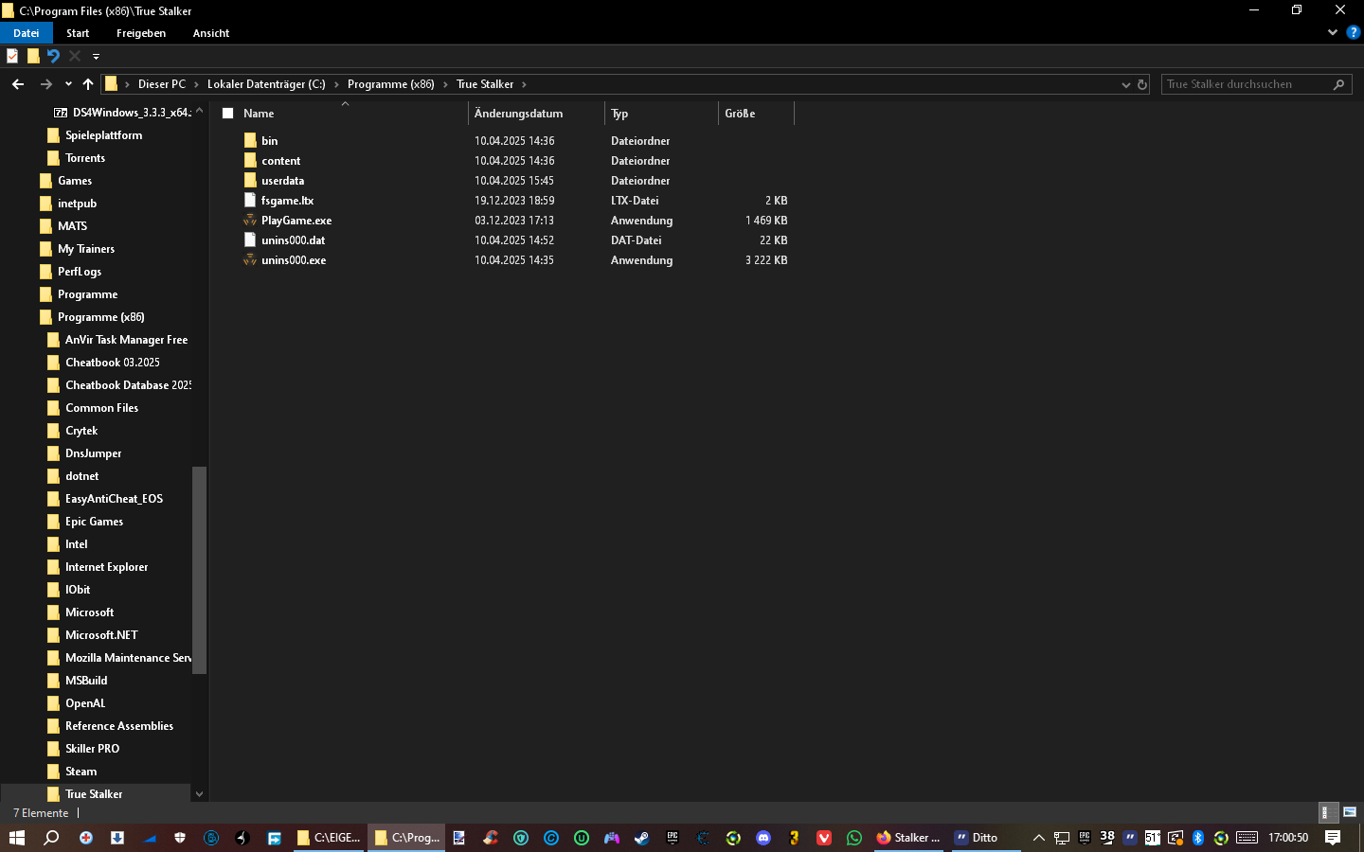Open 'Skiller PRO' in navigation tree
The height and width of the screenshot is (852, 1364).
pyautogui.click(x=93, y=749)
